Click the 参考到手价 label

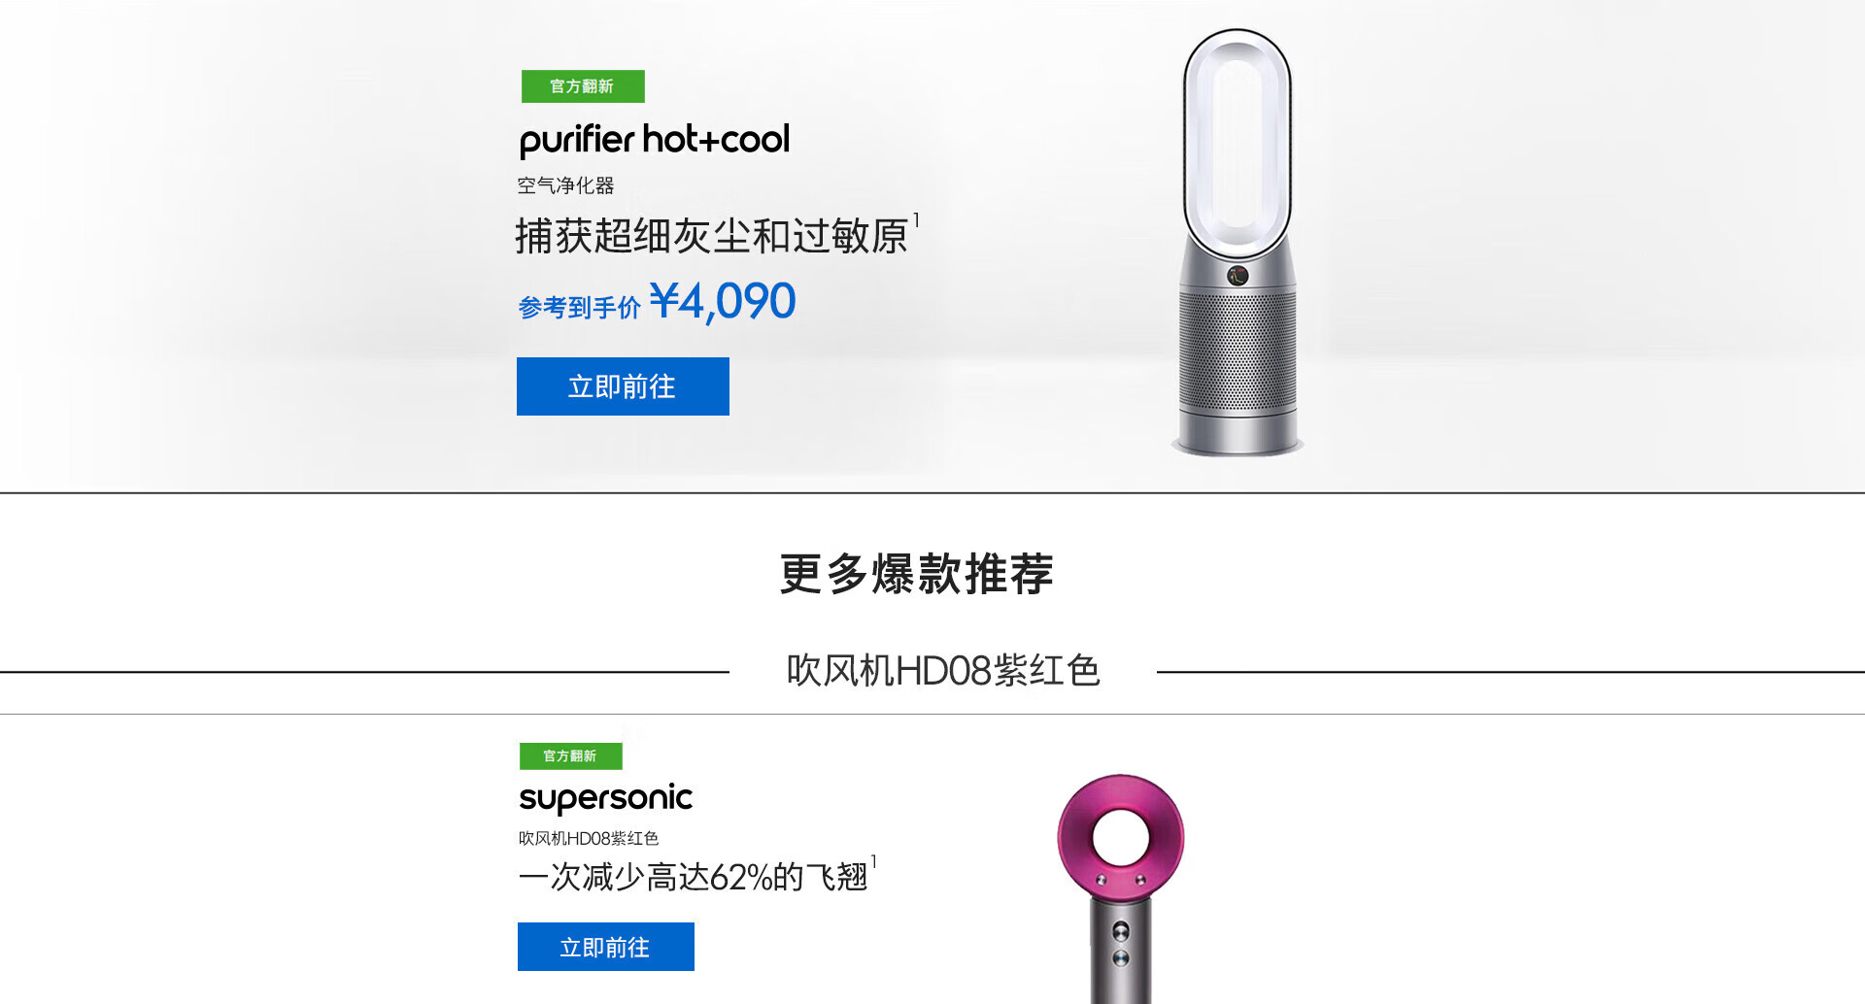[x=579, y=308]
